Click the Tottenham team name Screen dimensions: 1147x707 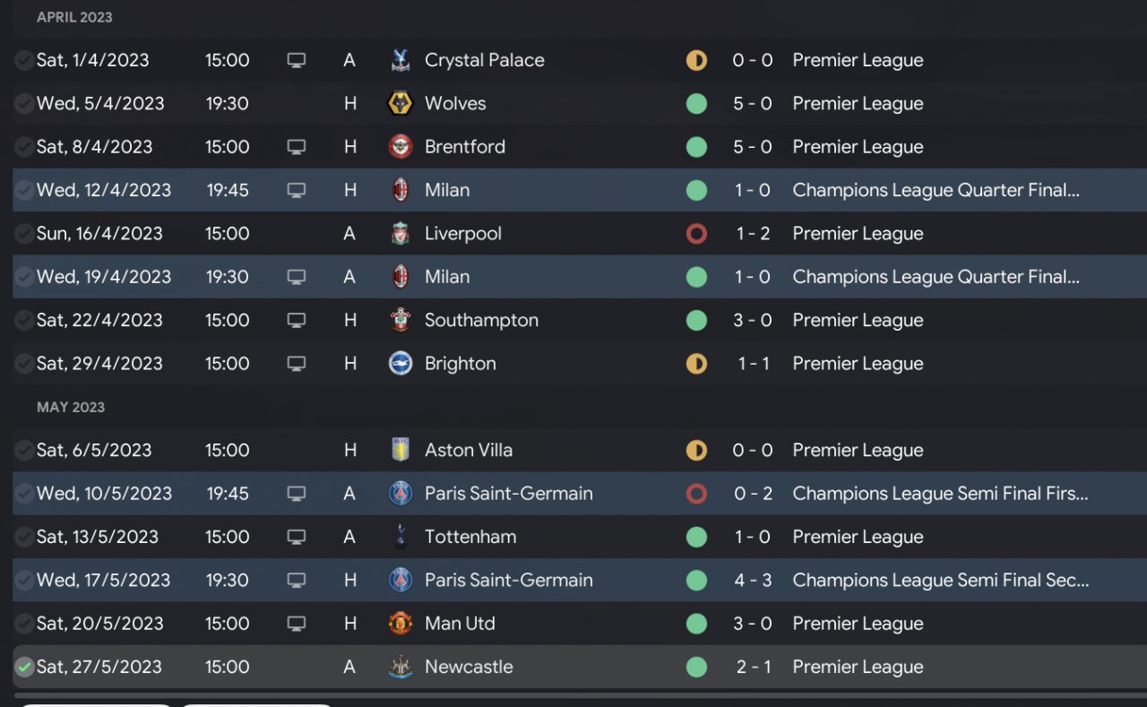click(470, 538)
